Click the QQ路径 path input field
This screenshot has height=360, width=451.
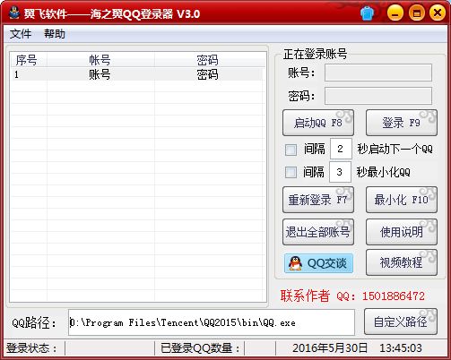point(212,322)
